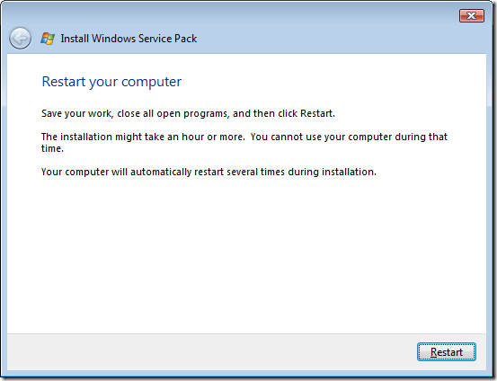Click the word 'Restart.' ending the first sentence
This screenshot has width=497, height=381.
coord(317,113)
